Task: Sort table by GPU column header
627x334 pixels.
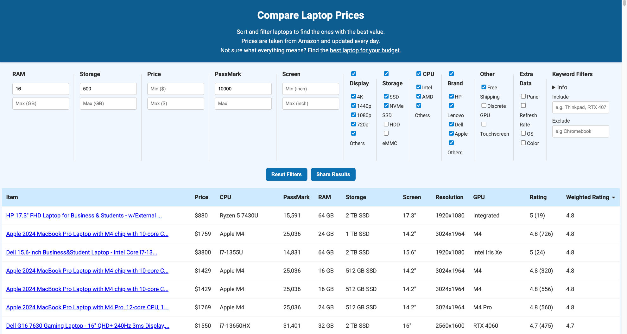Action: 479,197
